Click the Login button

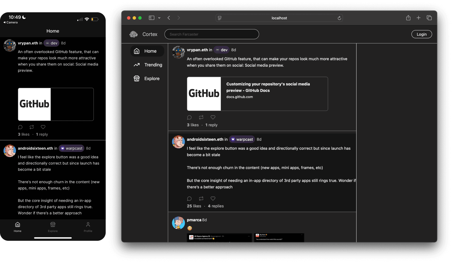tap(422, 34)
